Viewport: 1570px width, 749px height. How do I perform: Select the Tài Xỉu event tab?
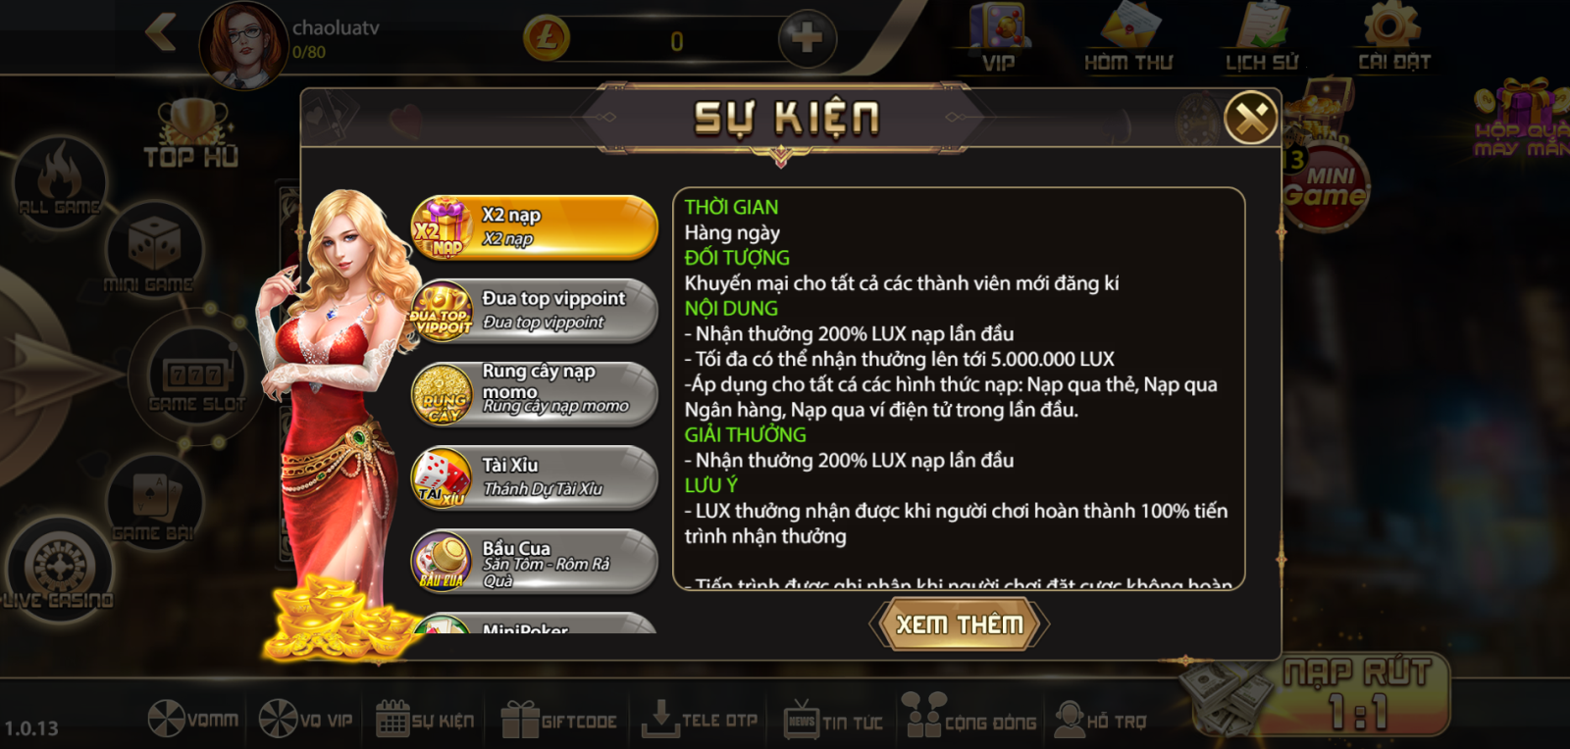(535, 477)
